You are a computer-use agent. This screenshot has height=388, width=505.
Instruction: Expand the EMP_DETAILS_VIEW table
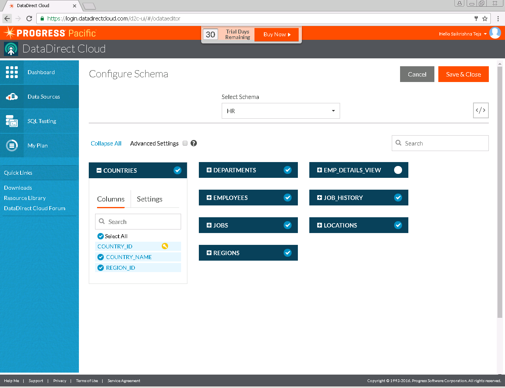[320, 170]
